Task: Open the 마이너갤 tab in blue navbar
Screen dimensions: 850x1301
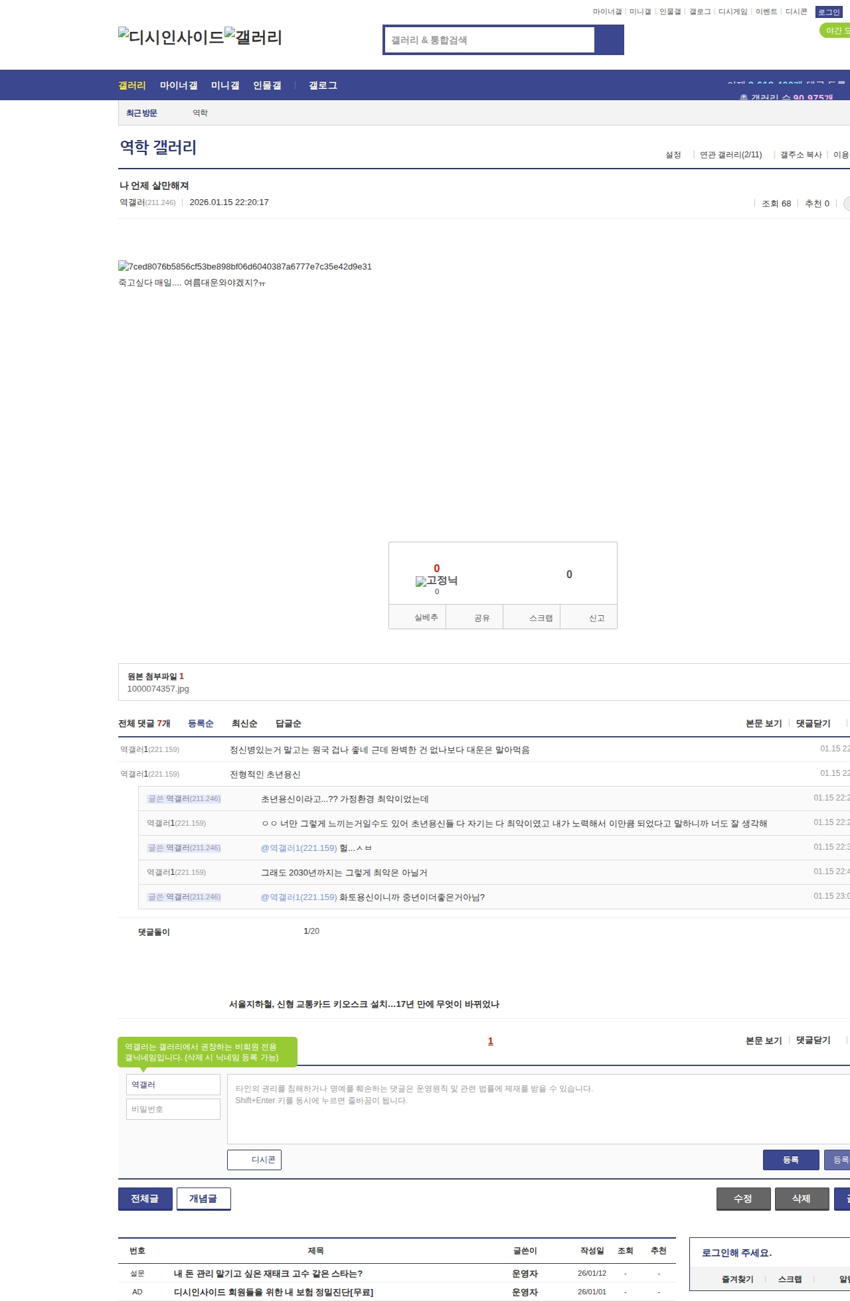Action: pos(179,86)
